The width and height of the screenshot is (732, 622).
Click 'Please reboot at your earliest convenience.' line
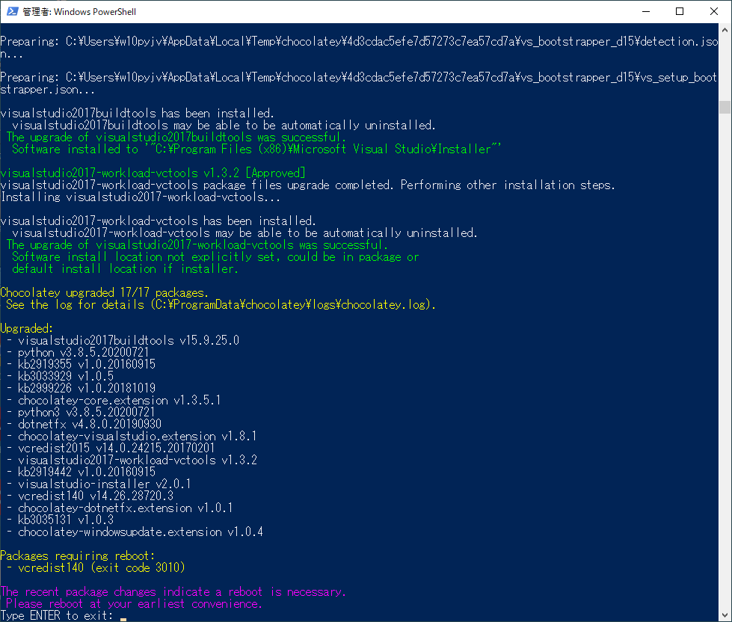click(134, 604)
